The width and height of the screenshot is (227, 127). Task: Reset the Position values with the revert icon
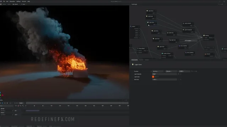[192, 71]
